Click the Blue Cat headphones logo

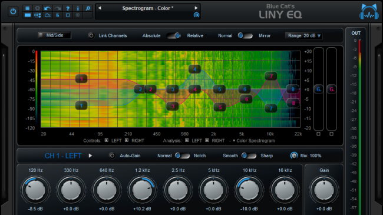click(x=369, y=12)
